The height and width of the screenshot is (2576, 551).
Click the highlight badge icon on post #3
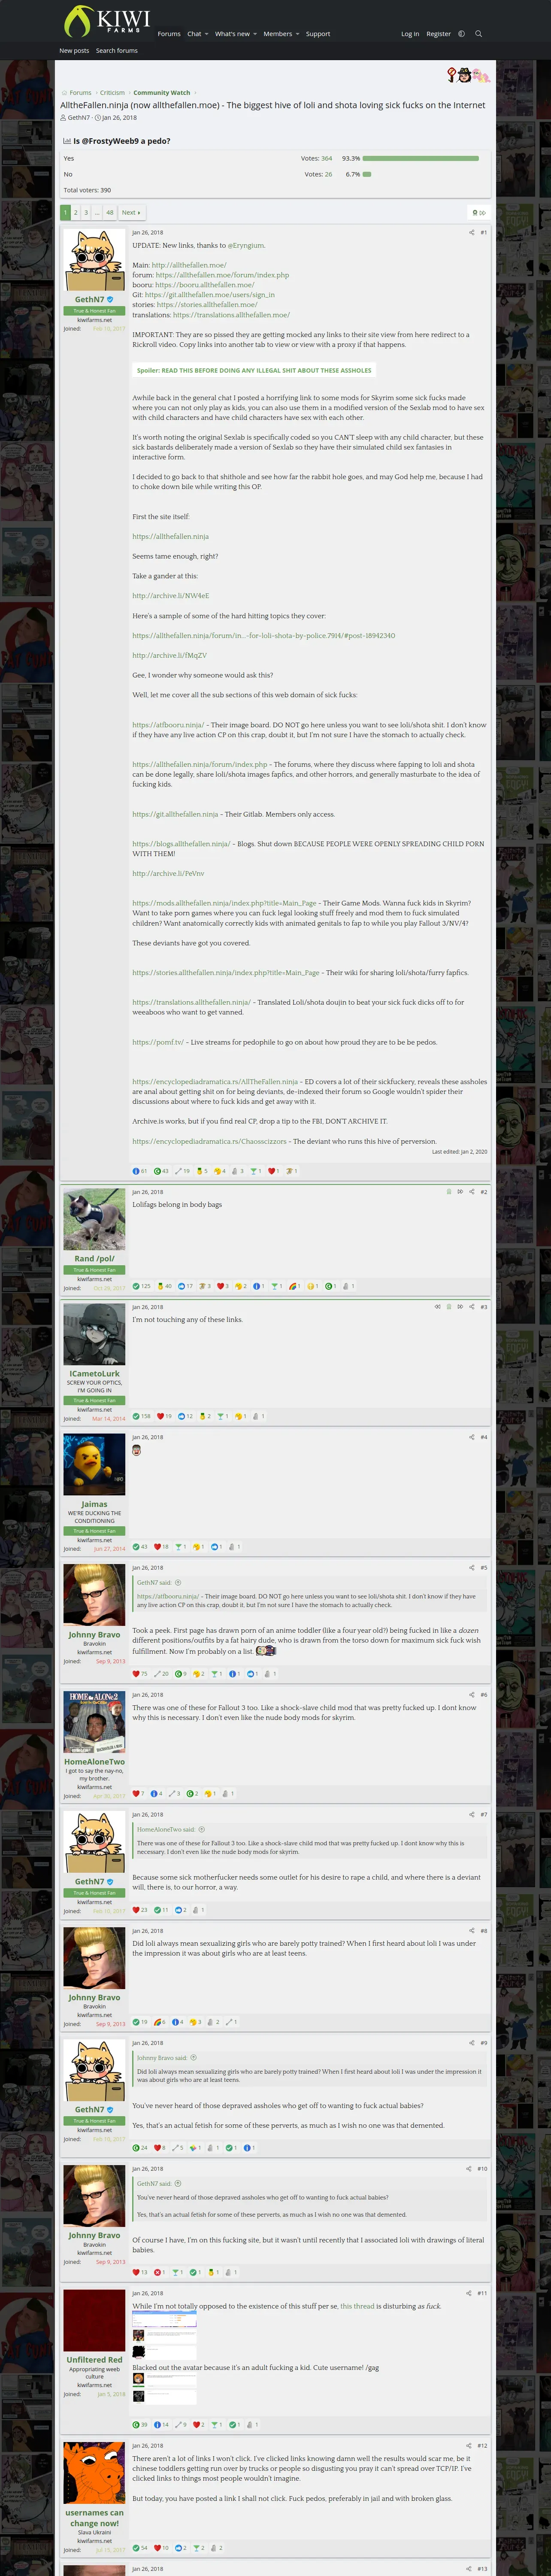pyautogui.click(x=448, y=1307)
